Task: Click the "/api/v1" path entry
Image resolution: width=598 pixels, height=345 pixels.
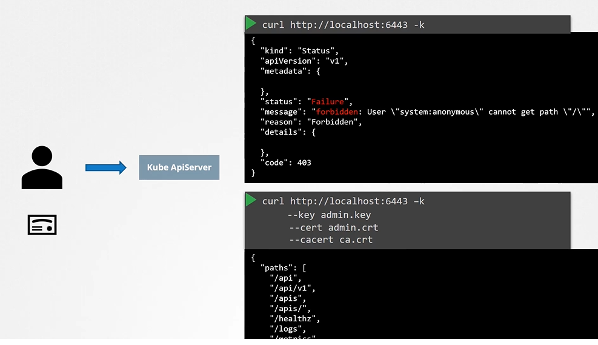Action: (292, 288)
